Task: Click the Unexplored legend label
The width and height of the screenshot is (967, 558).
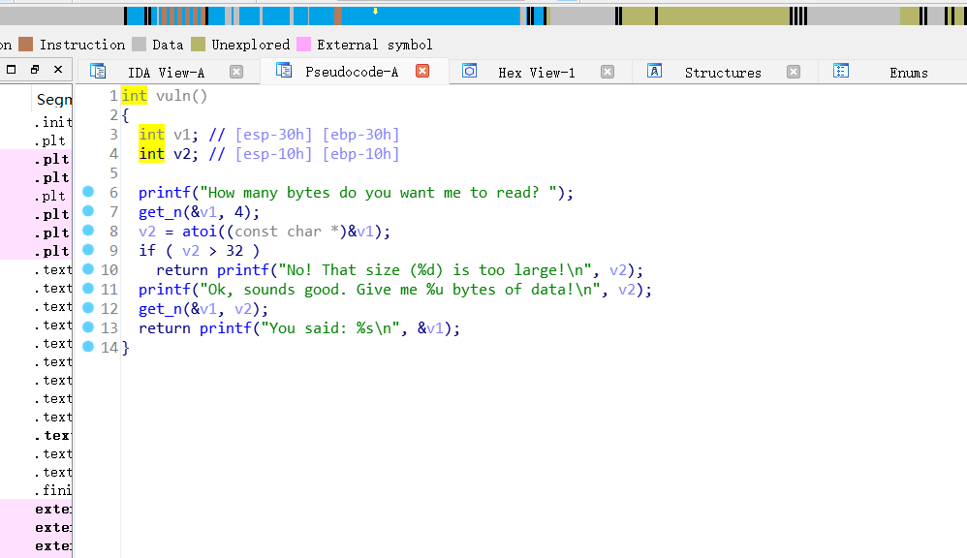Action: (250, 45)
